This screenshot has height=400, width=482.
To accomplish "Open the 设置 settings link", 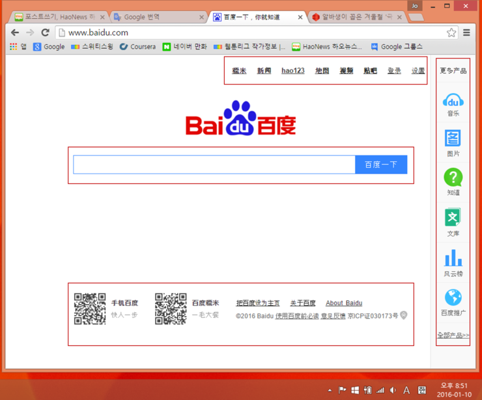I will point(418,71).
